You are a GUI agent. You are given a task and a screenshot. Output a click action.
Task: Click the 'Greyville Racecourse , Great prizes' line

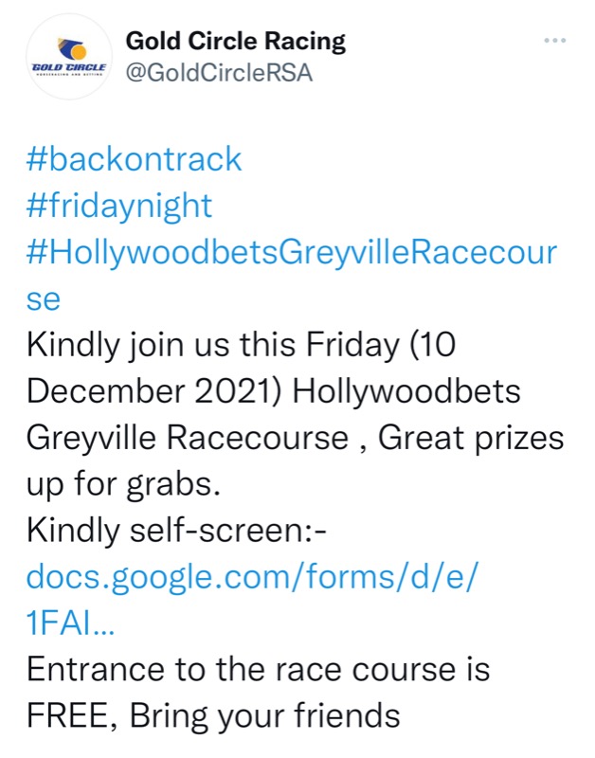click(294, 437)
